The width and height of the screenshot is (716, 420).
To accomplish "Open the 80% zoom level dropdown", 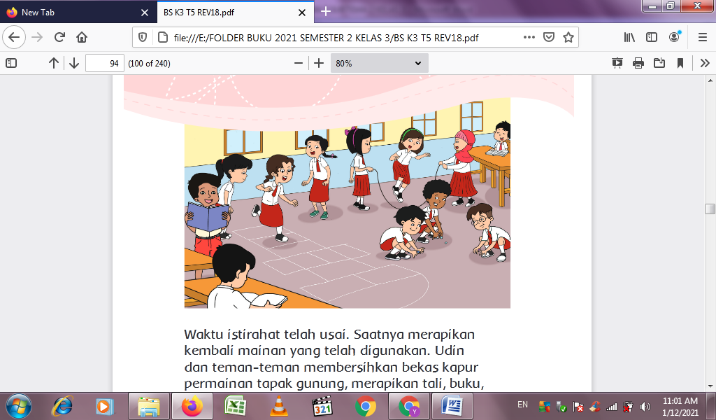I will pos(380,64).
